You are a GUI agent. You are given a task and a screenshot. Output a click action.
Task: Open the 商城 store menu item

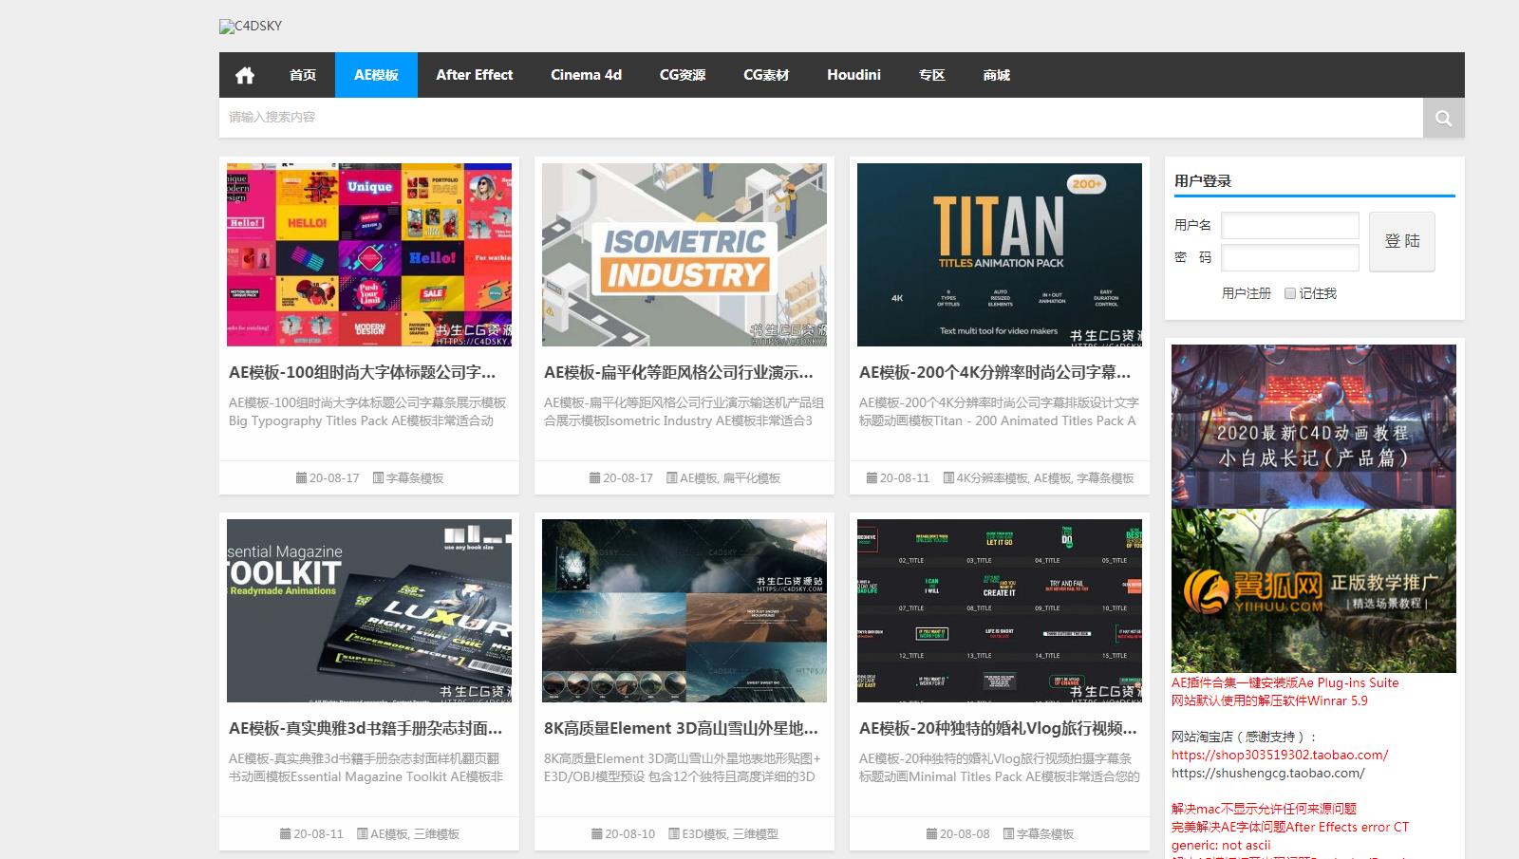point(996,75)
